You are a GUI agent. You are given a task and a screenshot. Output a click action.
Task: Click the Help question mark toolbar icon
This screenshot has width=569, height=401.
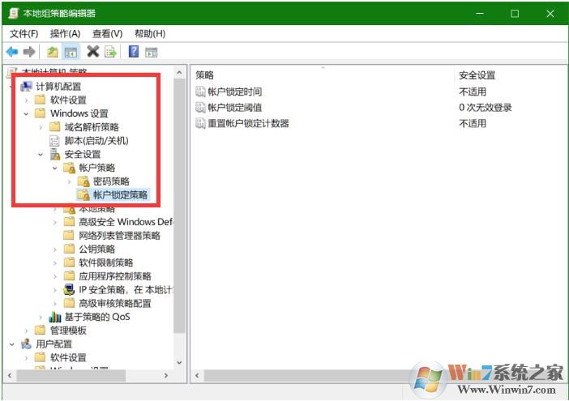pos(134,52)
